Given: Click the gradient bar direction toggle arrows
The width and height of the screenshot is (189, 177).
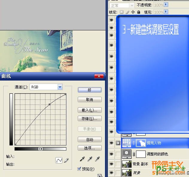Looking at the screenshot, I should pyautogui.click(x=41, y=149).
